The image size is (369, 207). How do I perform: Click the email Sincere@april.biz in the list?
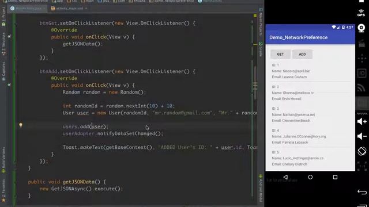coord(296,71)
